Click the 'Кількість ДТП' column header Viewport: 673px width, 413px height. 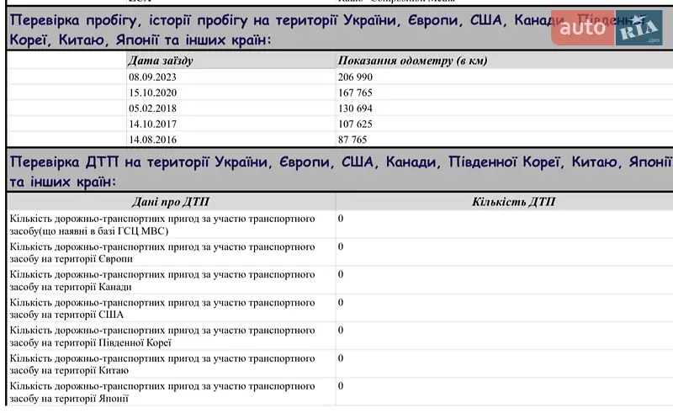click(x=513, y=202)
